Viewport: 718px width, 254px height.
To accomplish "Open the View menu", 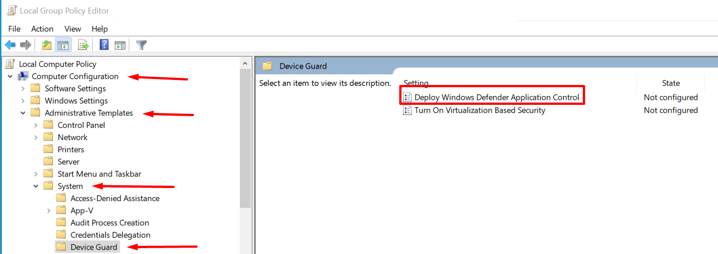I will [x=72, y=29].
